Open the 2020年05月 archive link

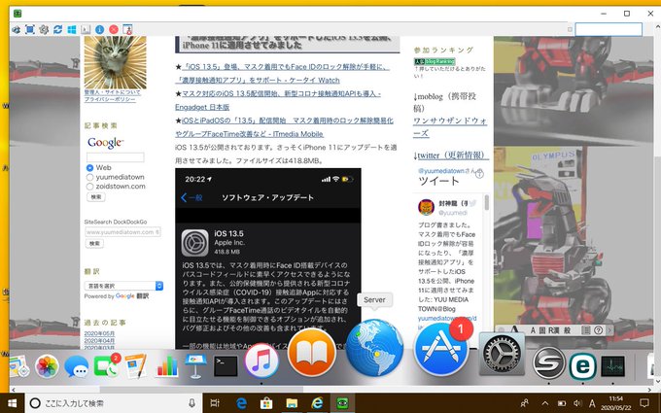(99, 333)
